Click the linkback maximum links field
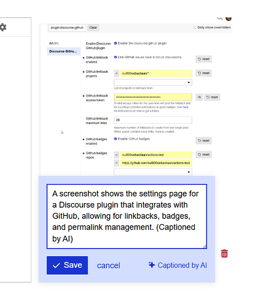The image size is (275, 291). pyautogui.click(x=153, y=120)
